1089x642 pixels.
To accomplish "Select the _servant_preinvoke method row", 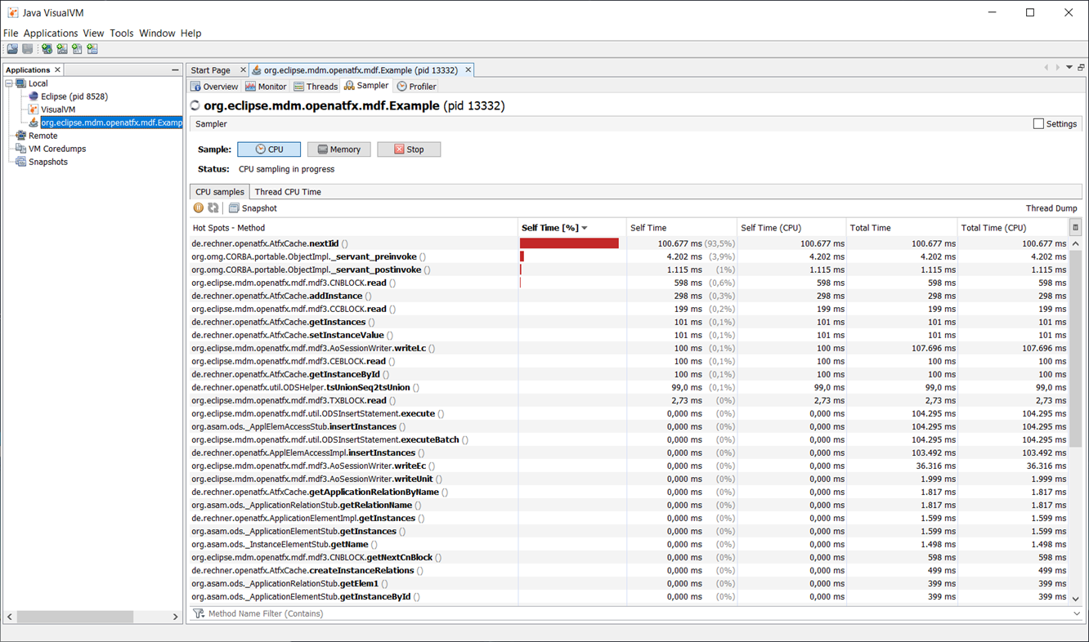I will tap(629, 256).
